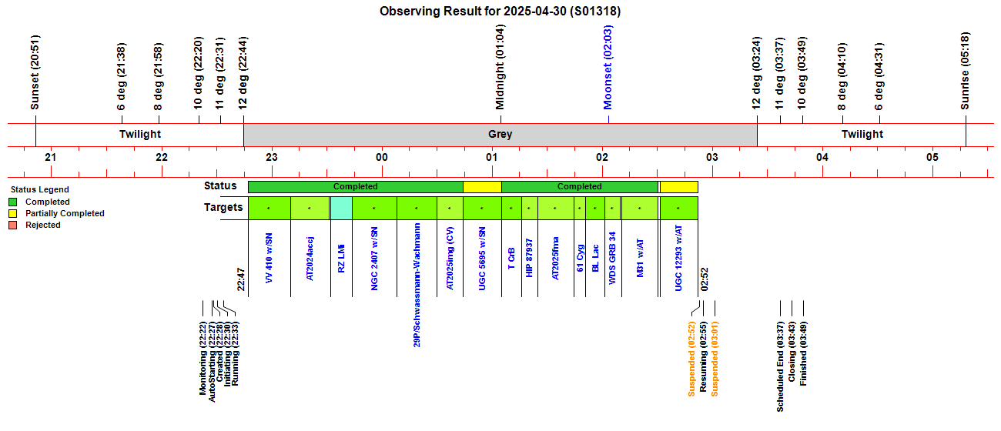The image size is (1001, 431).
Task: Click the black 02:52 end time label
Action: point(704,280)
